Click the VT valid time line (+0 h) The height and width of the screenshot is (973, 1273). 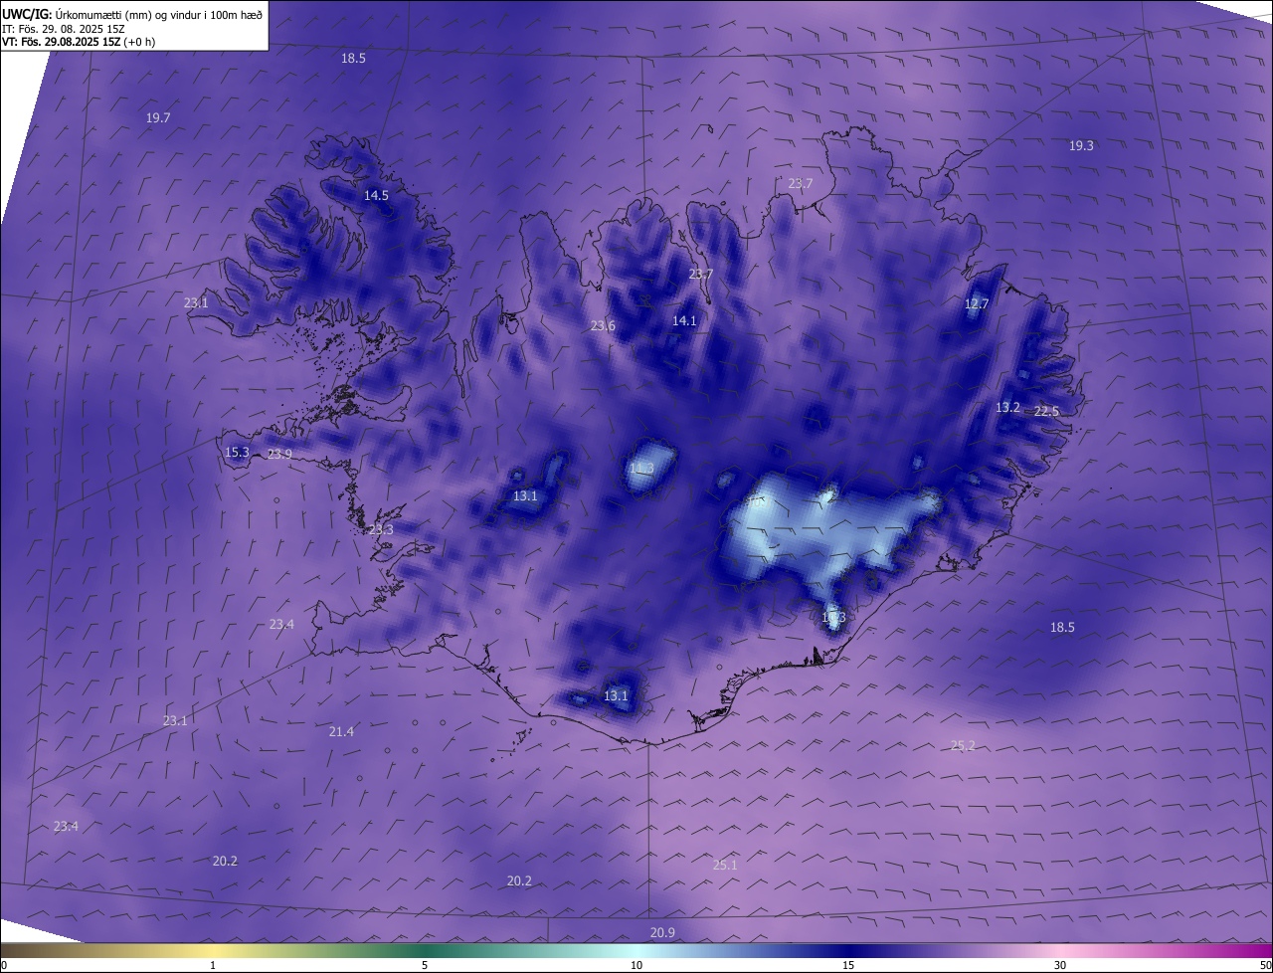[78, 42]
